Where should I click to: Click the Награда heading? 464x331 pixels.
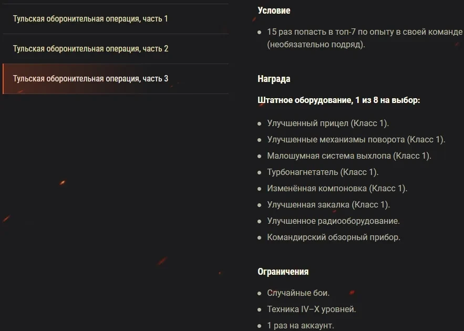(x=274, y=79)
